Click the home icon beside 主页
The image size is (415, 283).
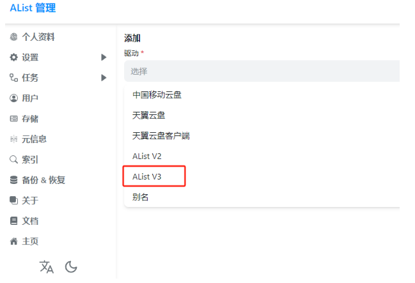[x=13, y=241]
